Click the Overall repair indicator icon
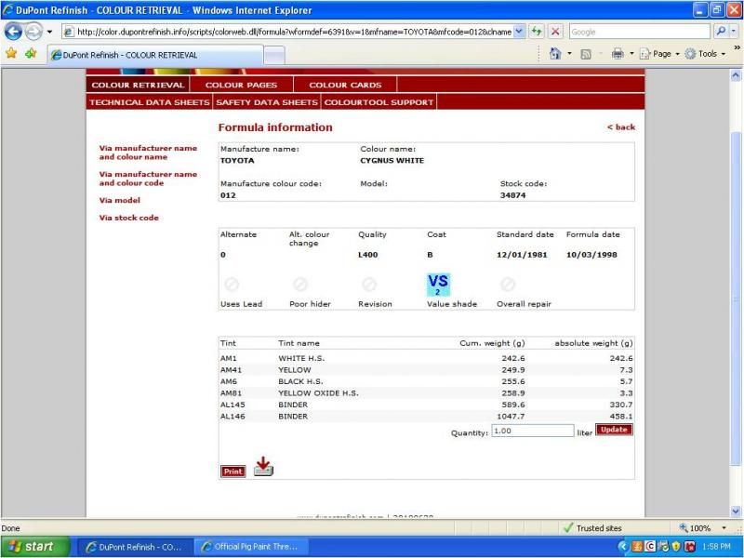The width and height of the screenshot is (744, 558). coord(508,285)
